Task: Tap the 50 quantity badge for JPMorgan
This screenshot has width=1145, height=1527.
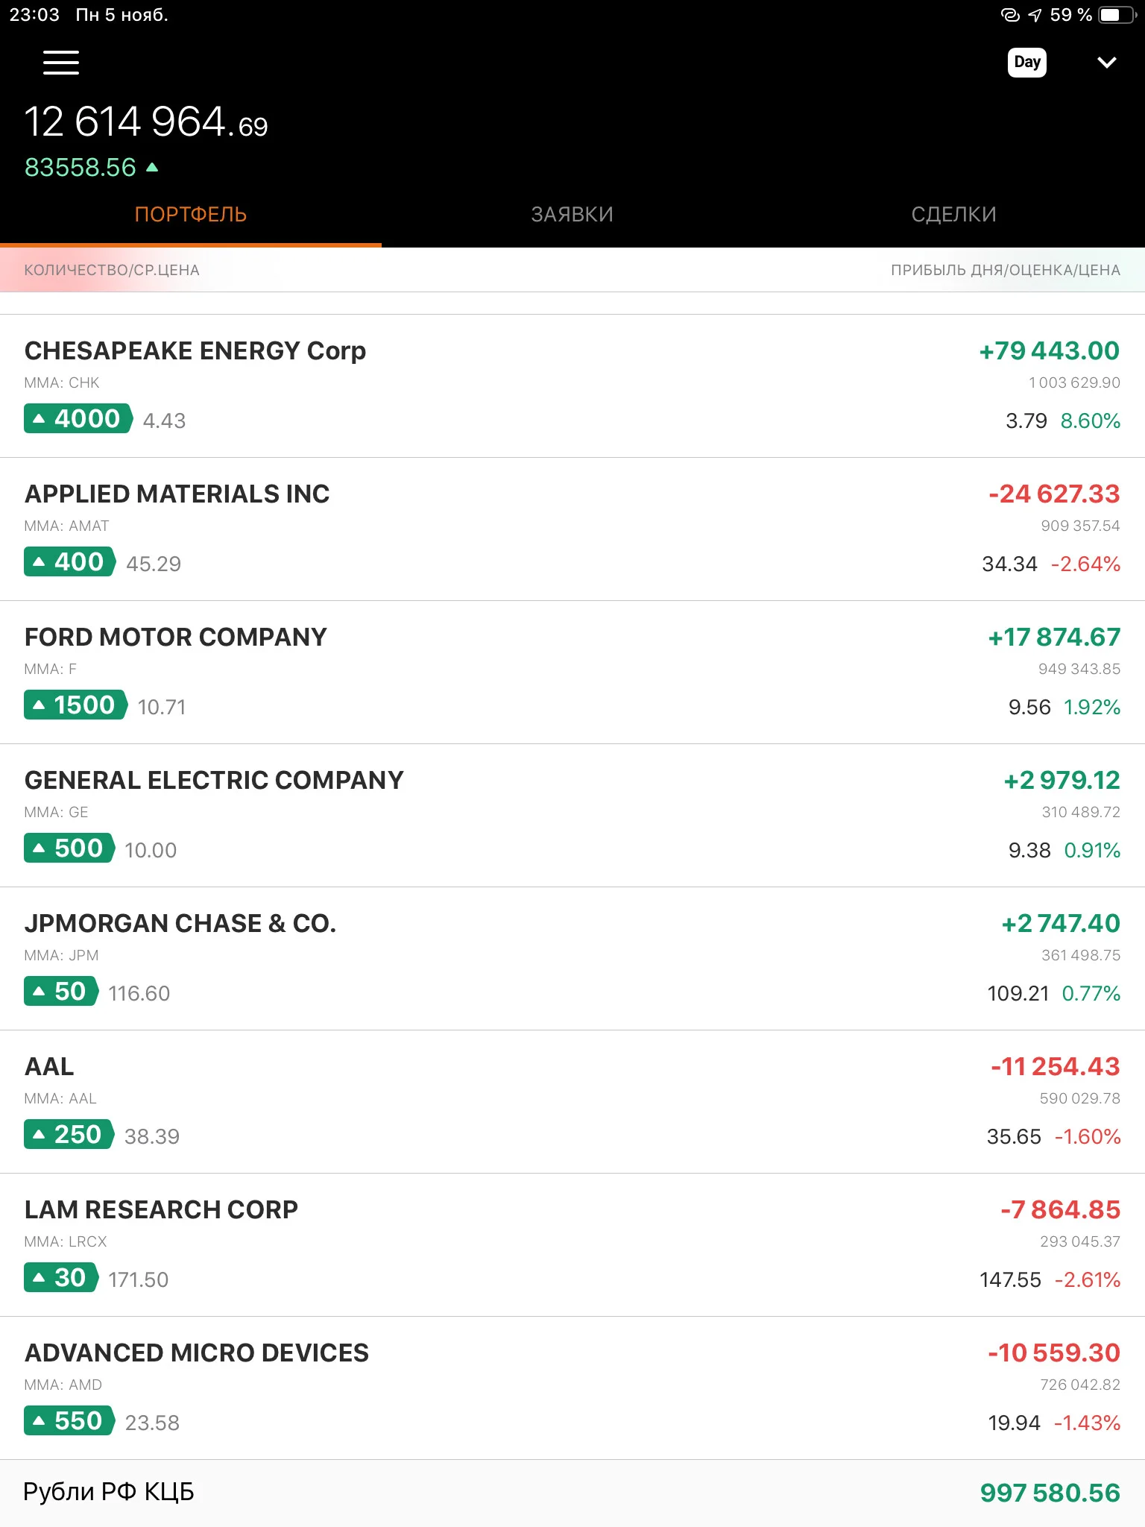Action: point(61,991)
